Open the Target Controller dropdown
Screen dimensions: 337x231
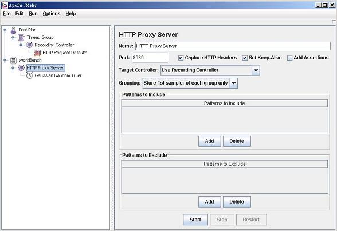[256, 70]
